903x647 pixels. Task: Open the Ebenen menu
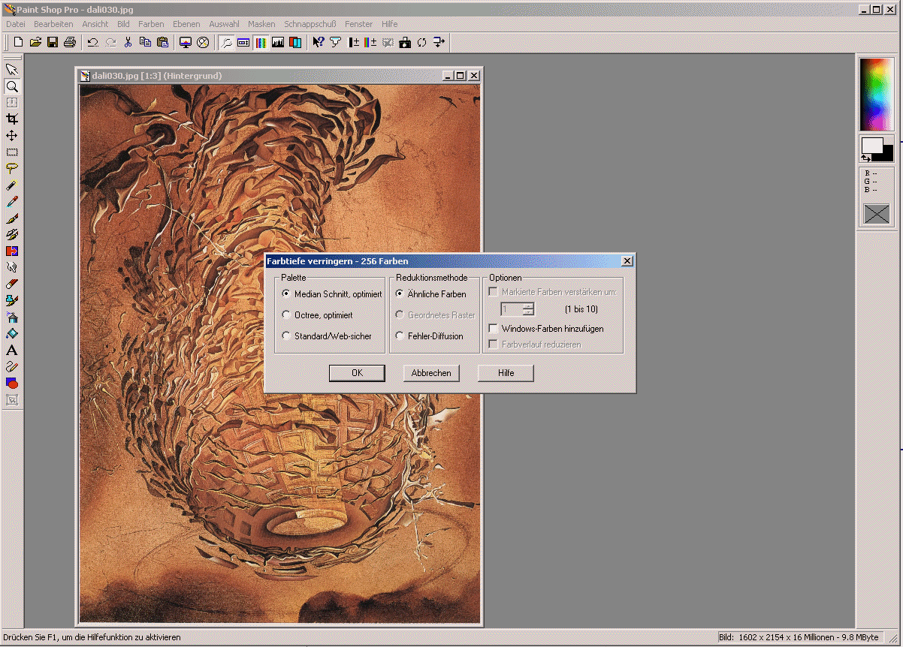pos(186,24)
